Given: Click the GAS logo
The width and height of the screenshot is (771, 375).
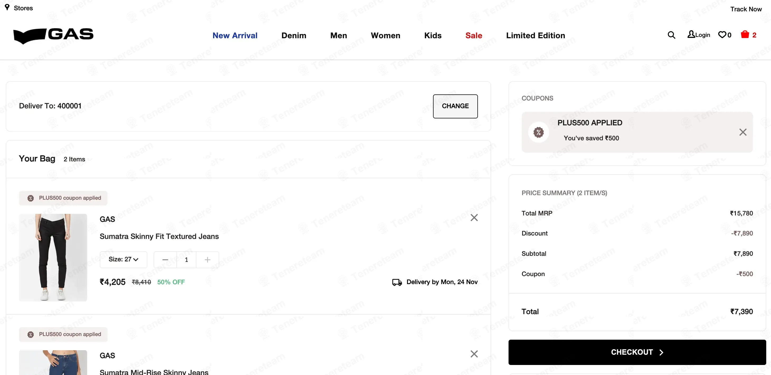Looking at the screenshot, I should pos(54,36).
